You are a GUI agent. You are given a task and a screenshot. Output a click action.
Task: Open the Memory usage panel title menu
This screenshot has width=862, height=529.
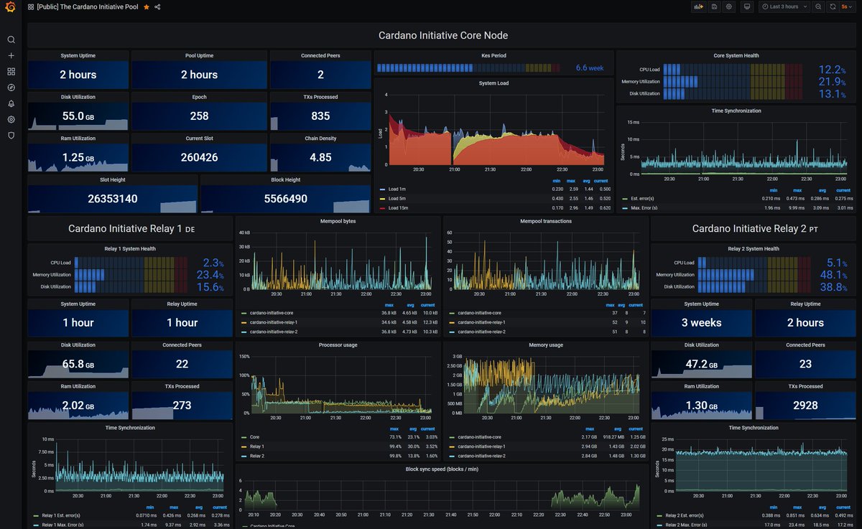click(x=545, y=345)
